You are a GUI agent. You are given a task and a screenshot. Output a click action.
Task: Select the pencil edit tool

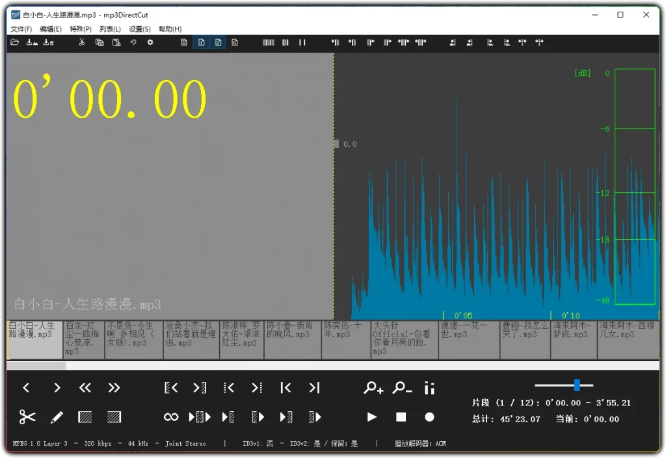click(x=57, y=417)
